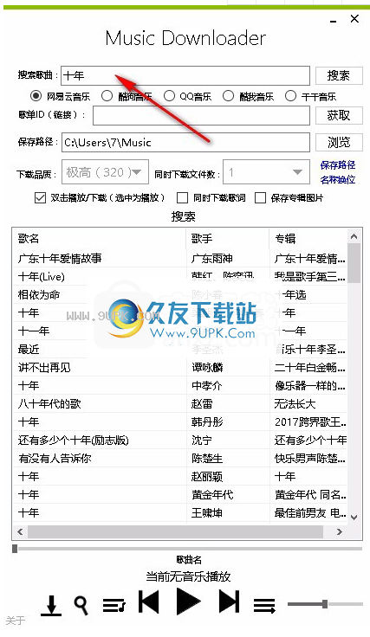Screen dimensions: 370x637
Task: Skip to previous track
Action: coord(148,602)
